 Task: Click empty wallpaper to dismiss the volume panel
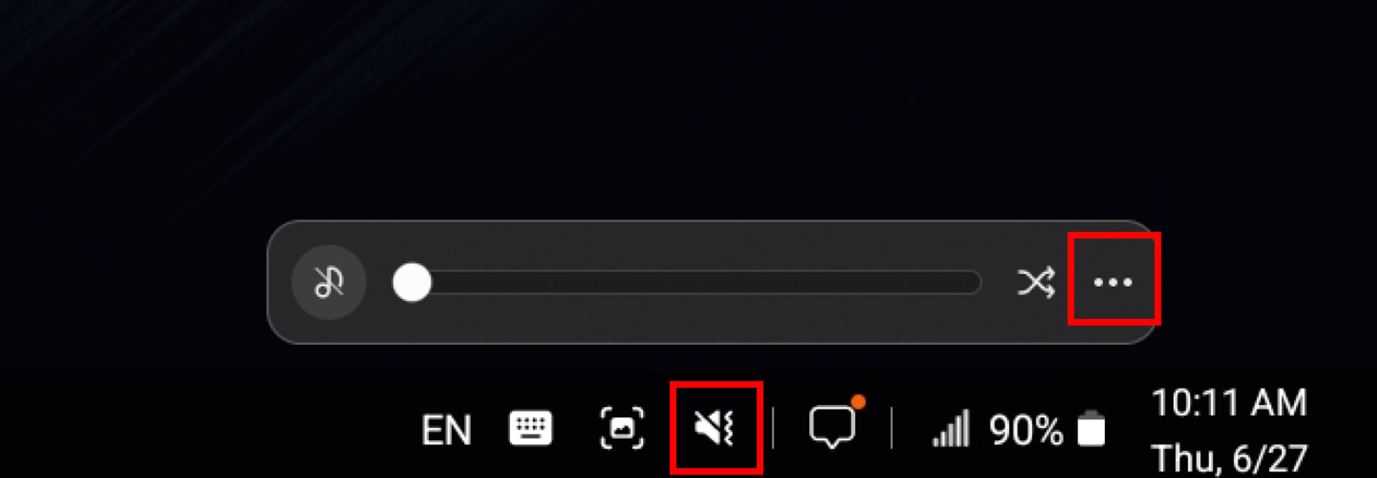point(688,103)
